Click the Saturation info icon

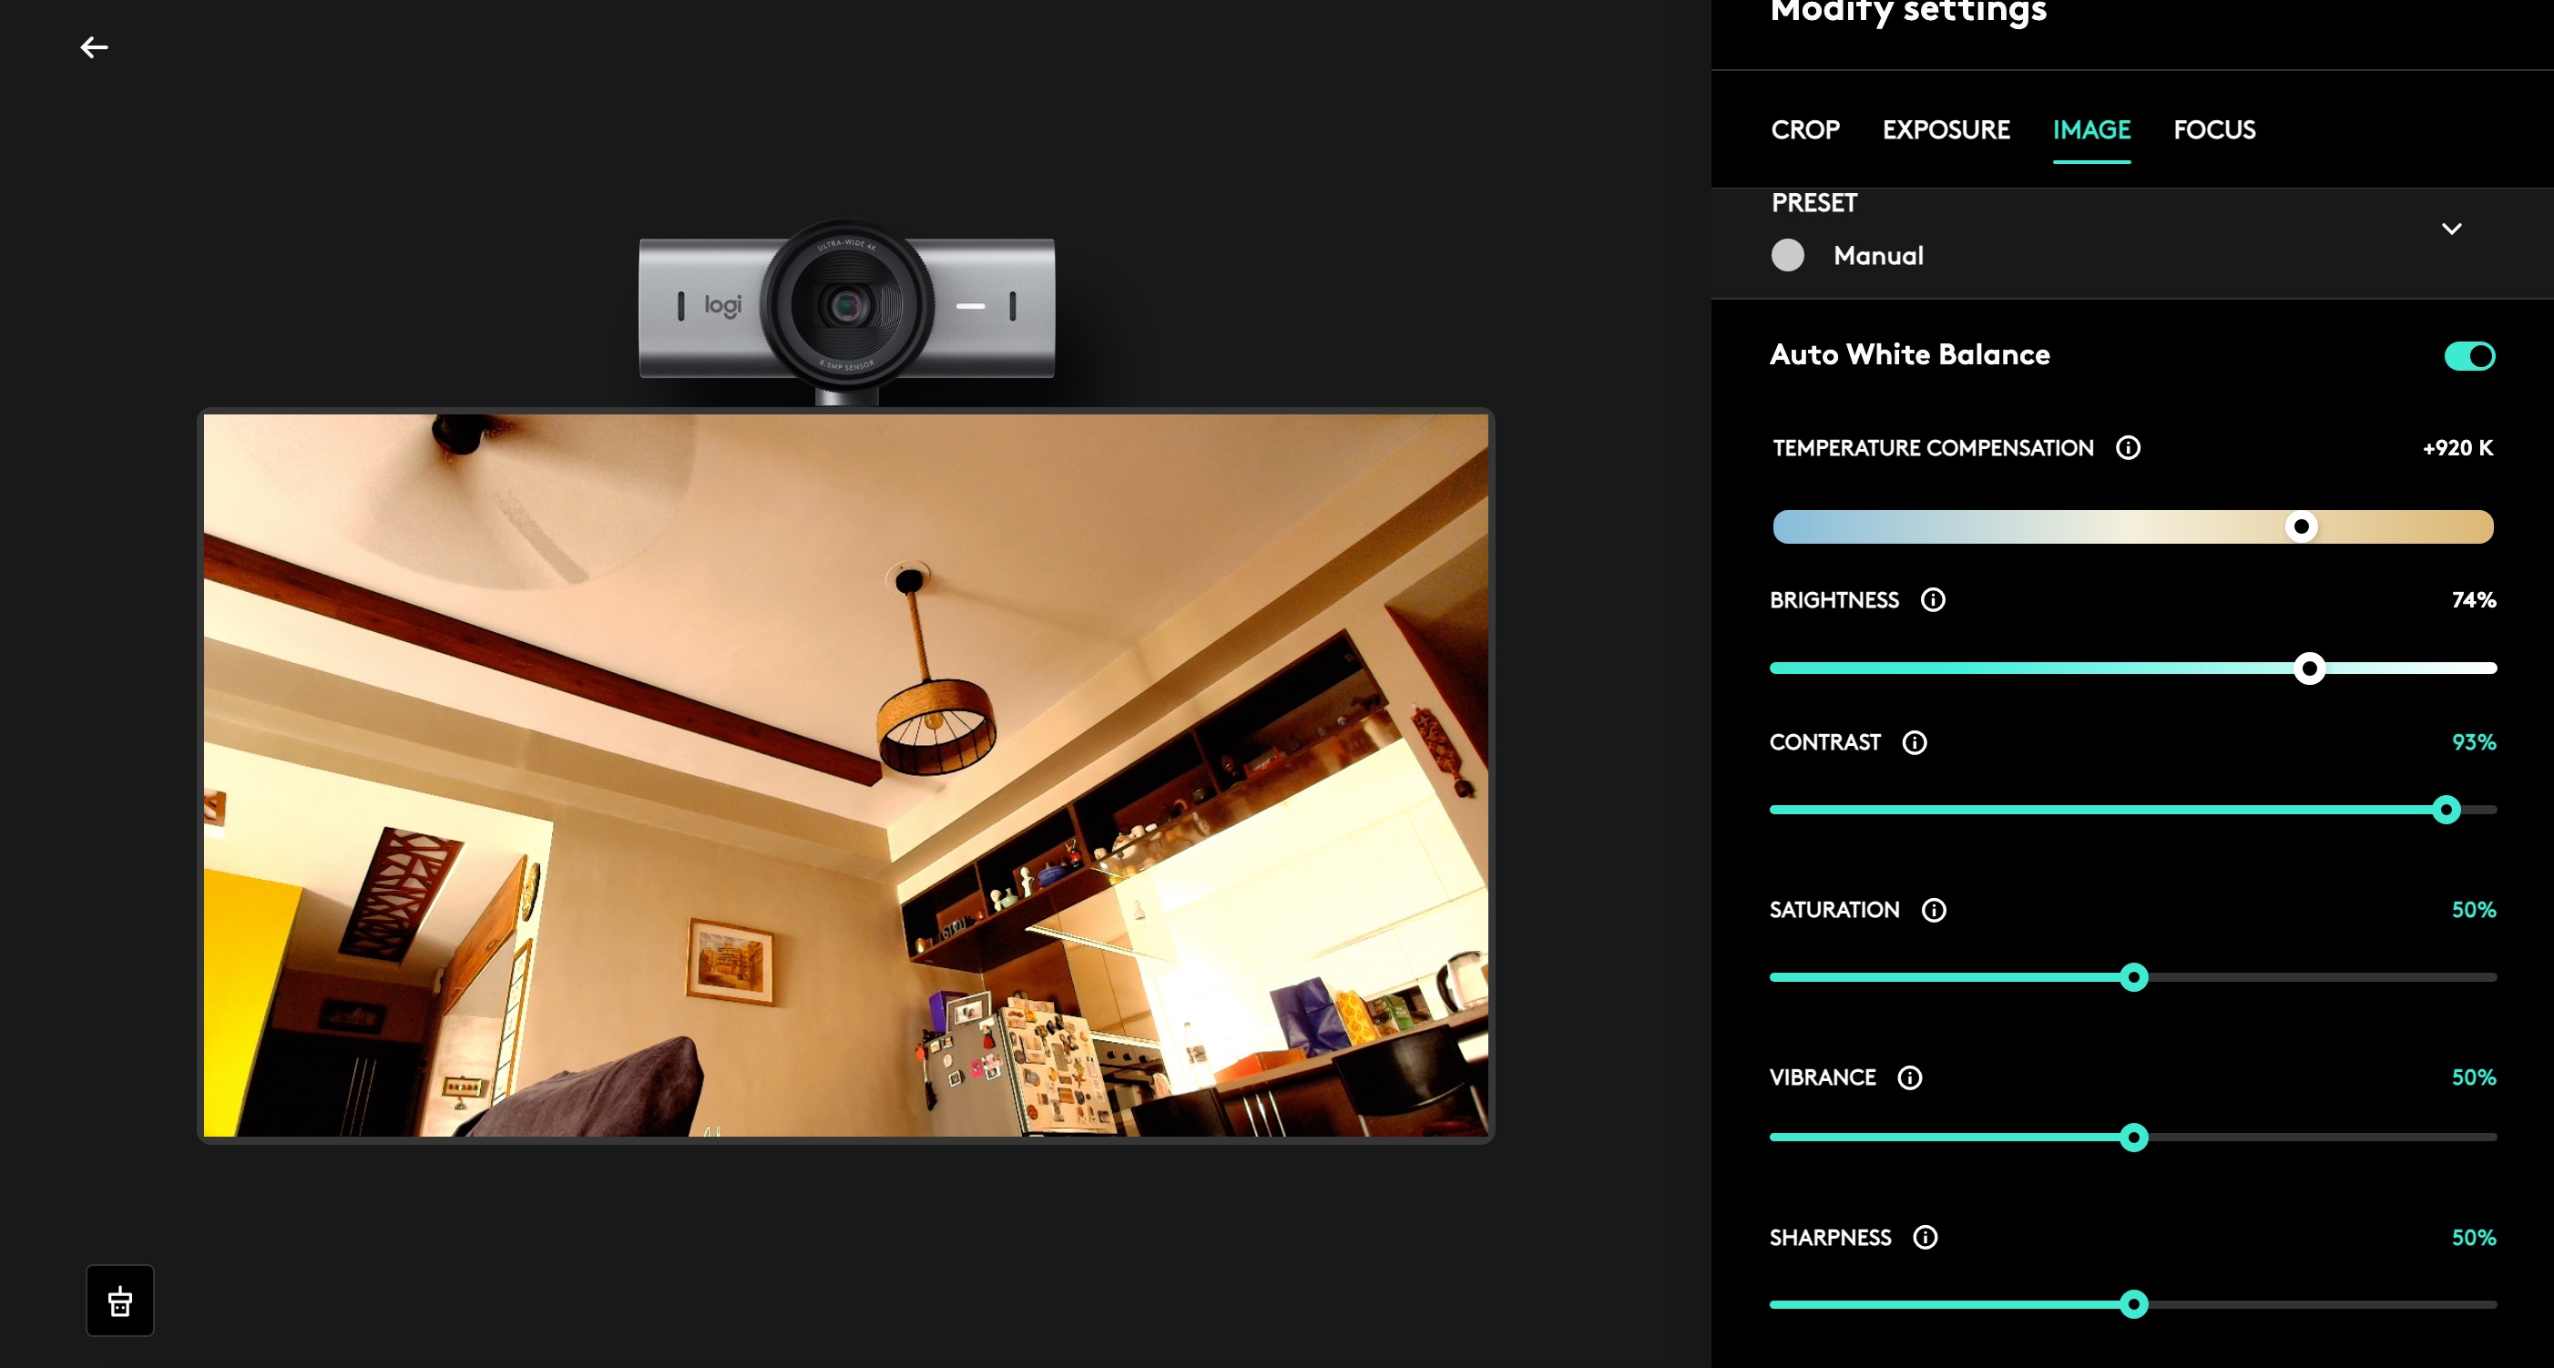1934,910
